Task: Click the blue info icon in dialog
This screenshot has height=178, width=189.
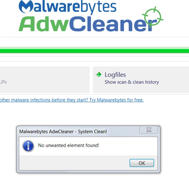Action: click(28, 146)
